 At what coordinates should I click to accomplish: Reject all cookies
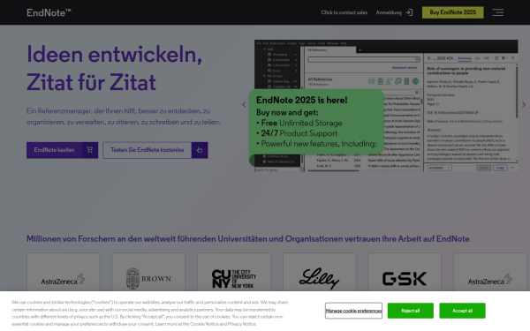411,311
